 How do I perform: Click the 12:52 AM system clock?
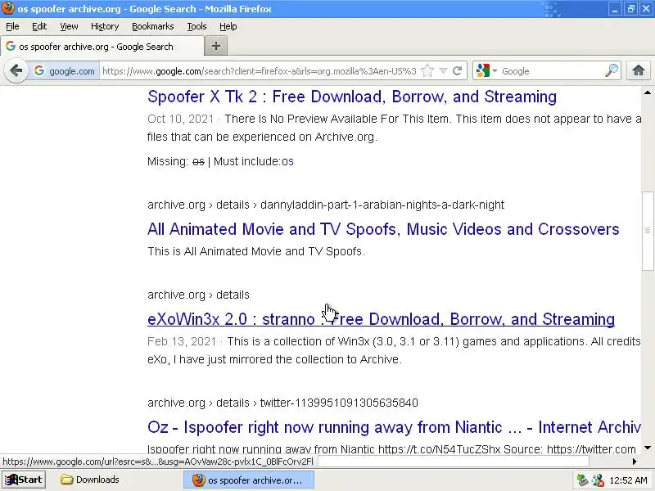(x=628, y=480)
